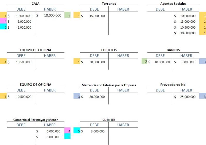The height and width of the screenshot is (145, 206).
Task: Click the pink cell numbered 4 beside CAJA
Action: [3, 21]
